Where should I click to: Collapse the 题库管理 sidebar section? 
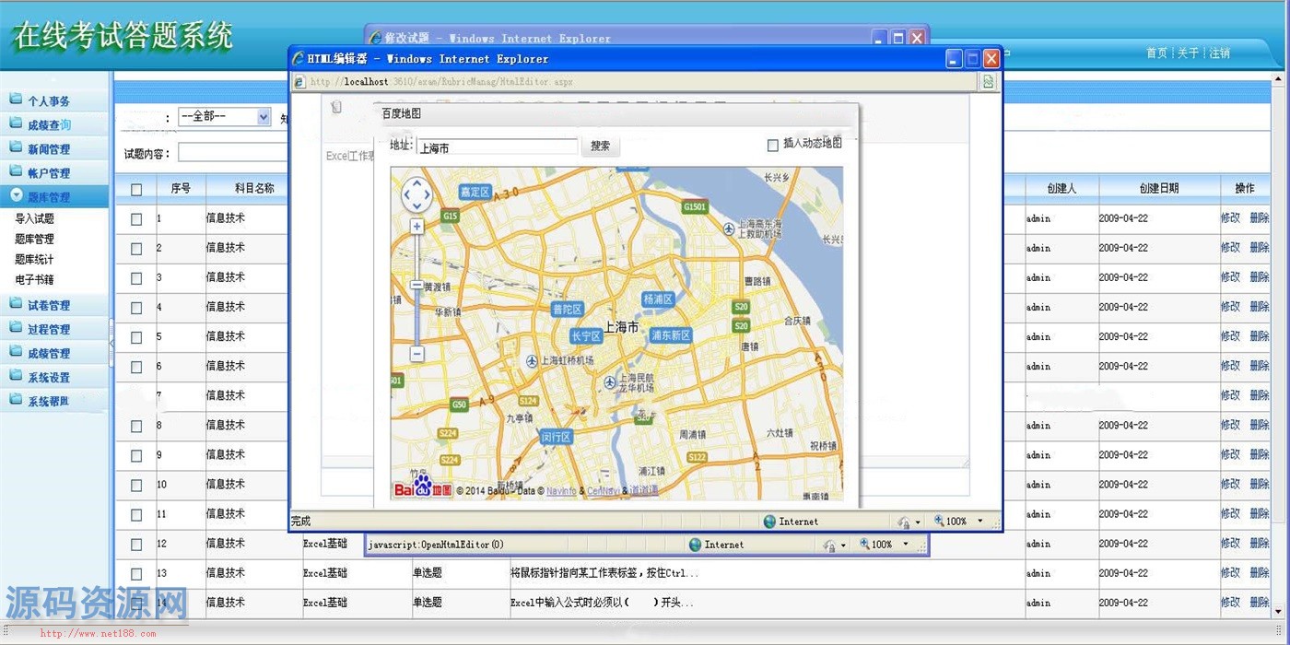coord(48,197)
